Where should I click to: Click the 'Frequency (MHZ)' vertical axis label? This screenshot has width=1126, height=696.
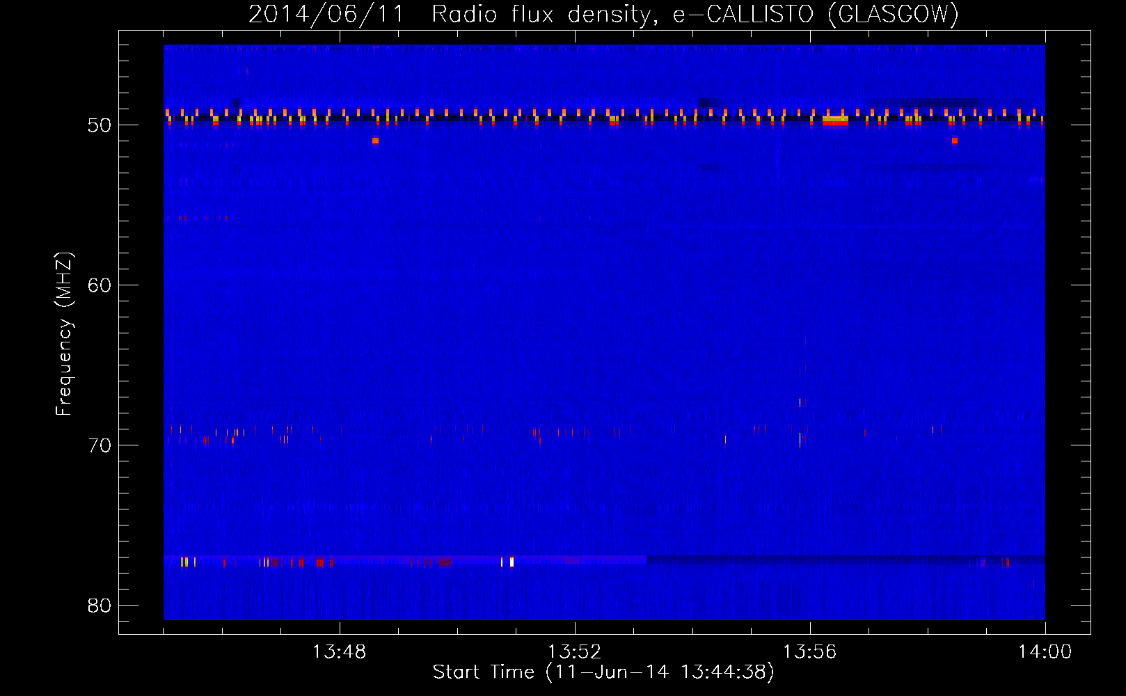click(64, 334)
